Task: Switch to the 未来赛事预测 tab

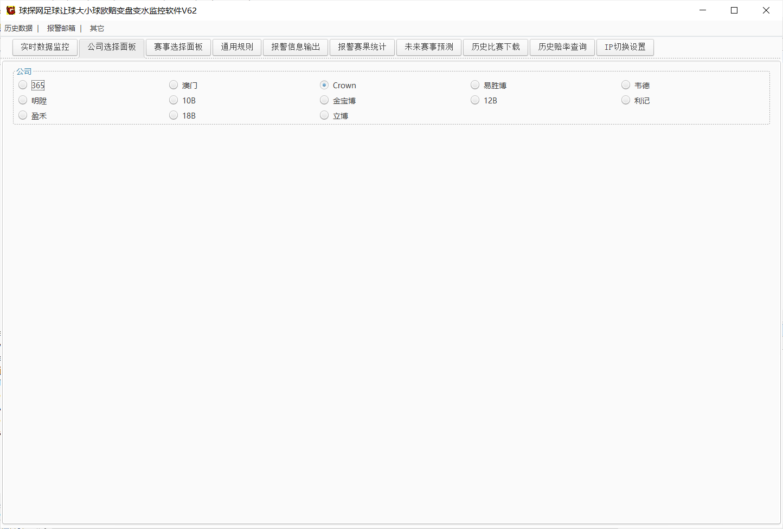Action: click(x=429, y=47)
